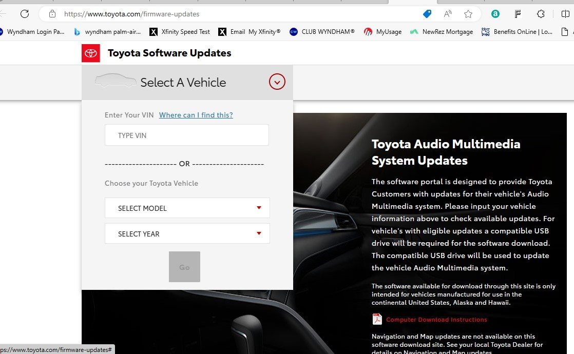Click the browser refresh icon

point(25,14)
